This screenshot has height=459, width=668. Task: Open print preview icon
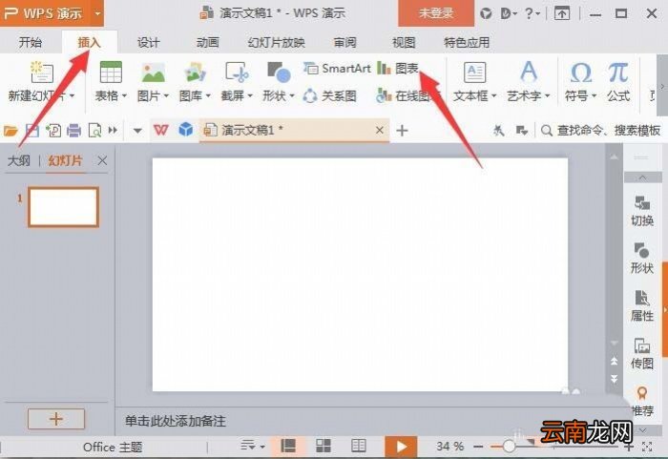[94, 130]
